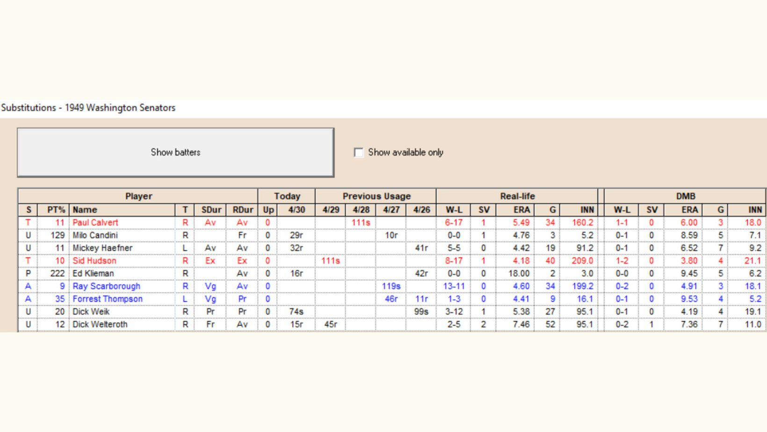Select Milo Candini row name
This screenshot has height=432, width=767.
coord(95,235)
